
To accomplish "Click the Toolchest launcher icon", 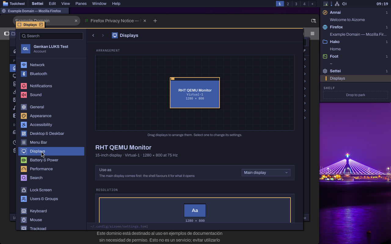I will pos(5,4).
